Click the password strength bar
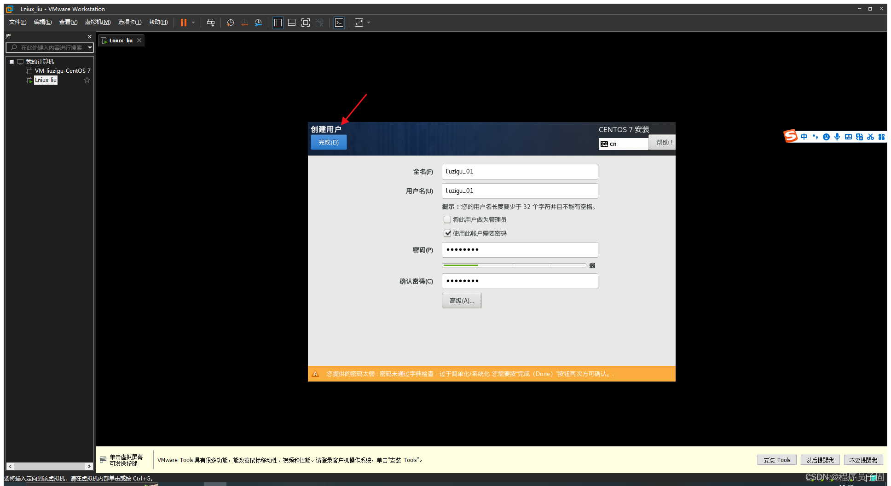This screenshot has width=891, height=486. point(514,266)
